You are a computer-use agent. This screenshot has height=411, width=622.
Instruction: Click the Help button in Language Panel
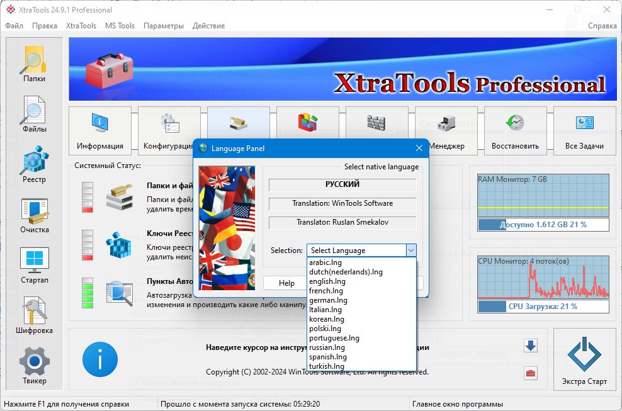pyautogui.click(x=286, y=283)
